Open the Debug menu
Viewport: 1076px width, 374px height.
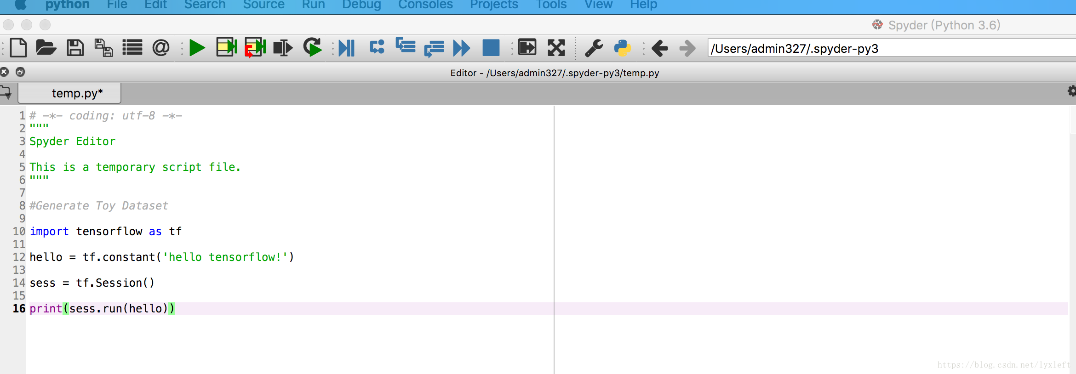(x=361, y=5)
